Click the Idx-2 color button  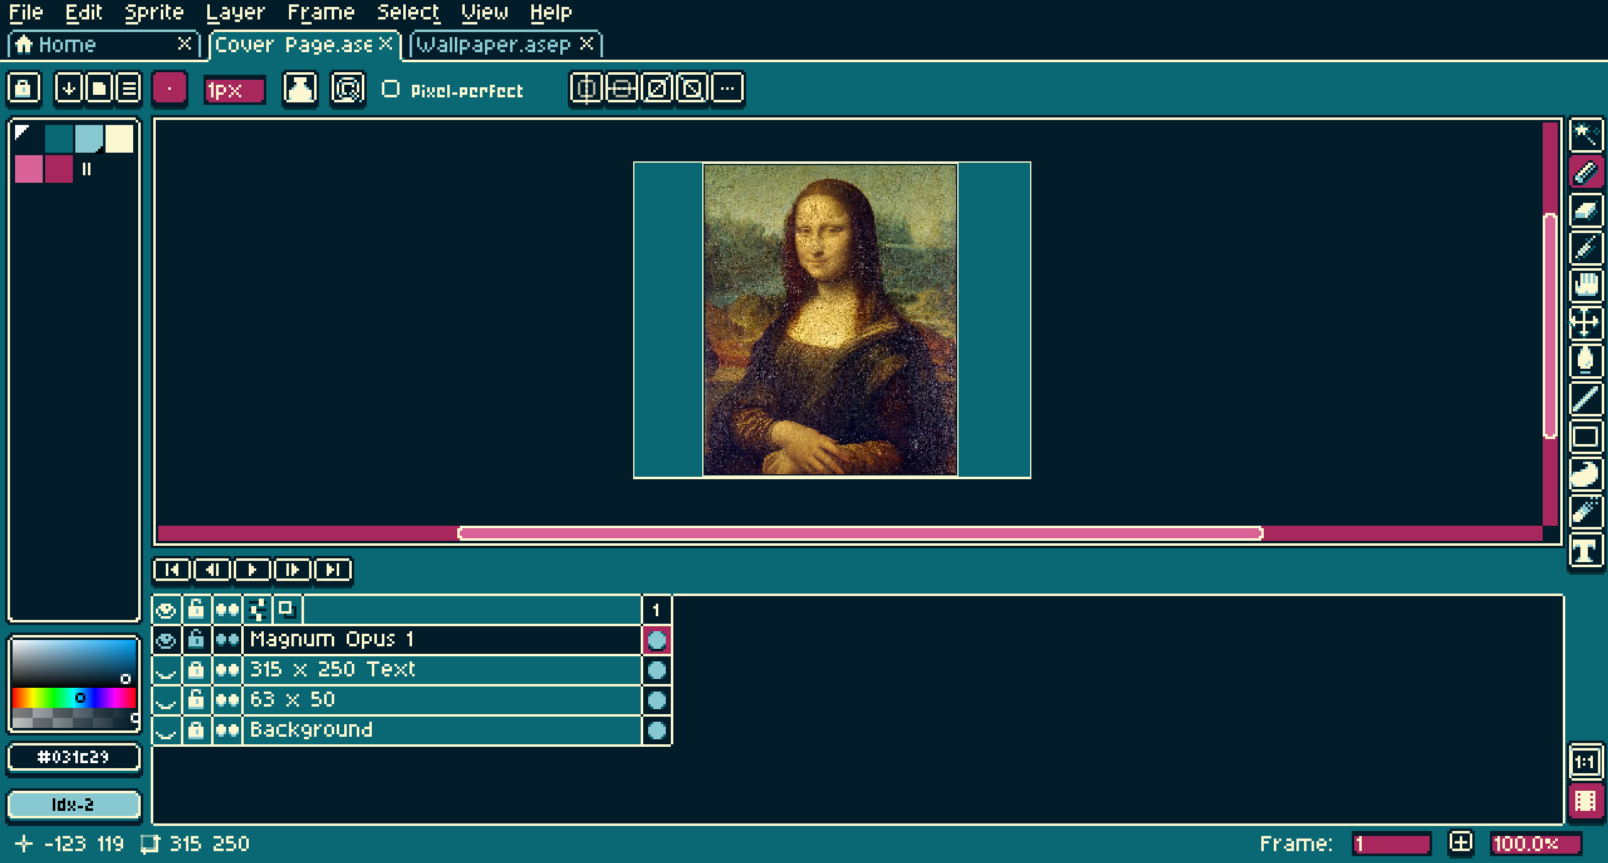pyautogui.click(x=73, y=805)
